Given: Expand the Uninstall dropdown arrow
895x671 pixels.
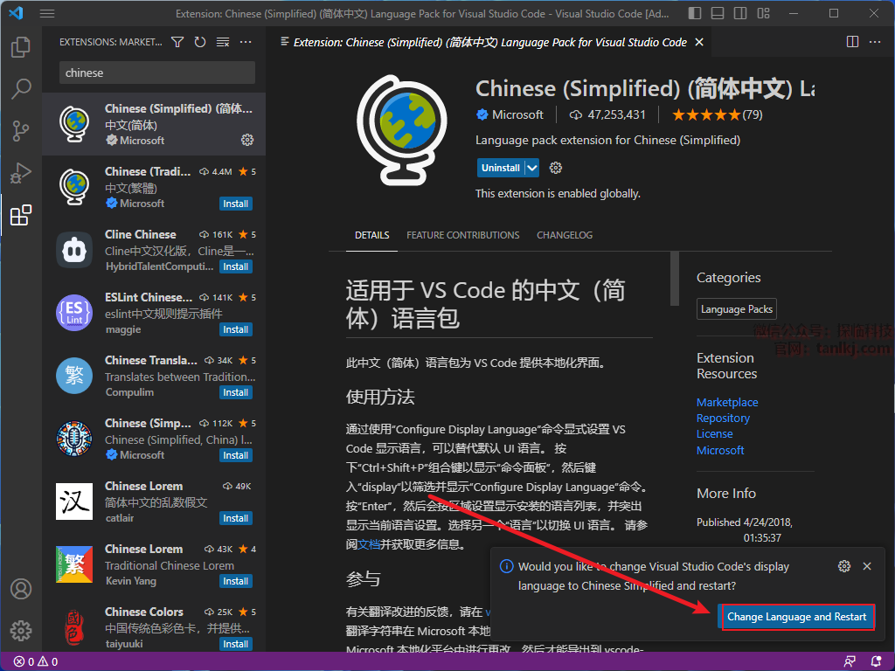Looking at the screenshot, I should (x=532, y=168).
